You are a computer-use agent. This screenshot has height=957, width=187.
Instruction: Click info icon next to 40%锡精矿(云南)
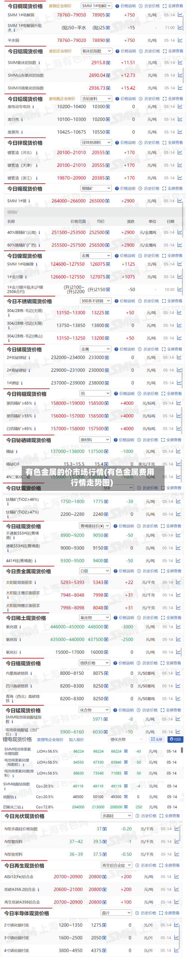39,233
